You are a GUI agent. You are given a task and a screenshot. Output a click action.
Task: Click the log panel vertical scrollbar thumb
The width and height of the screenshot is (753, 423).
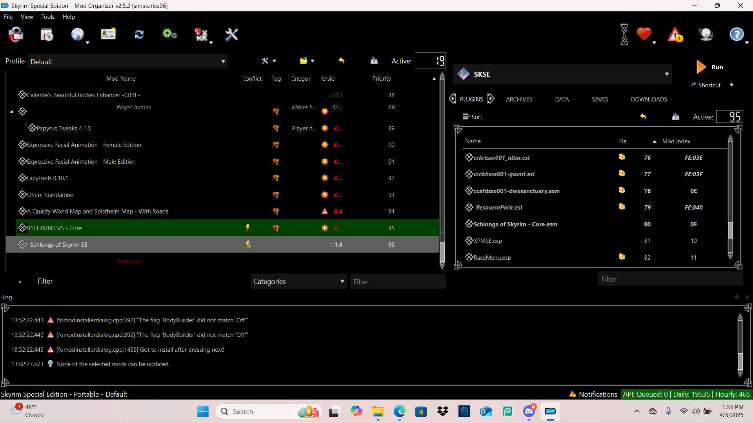740,362
